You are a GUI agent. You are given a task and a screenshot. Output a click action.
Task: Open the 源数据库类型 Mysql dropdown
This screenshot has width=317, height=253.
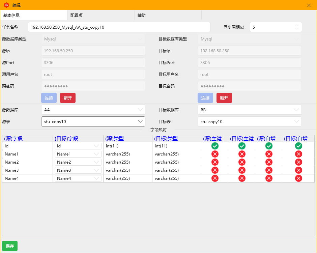(x=93, y=39)
